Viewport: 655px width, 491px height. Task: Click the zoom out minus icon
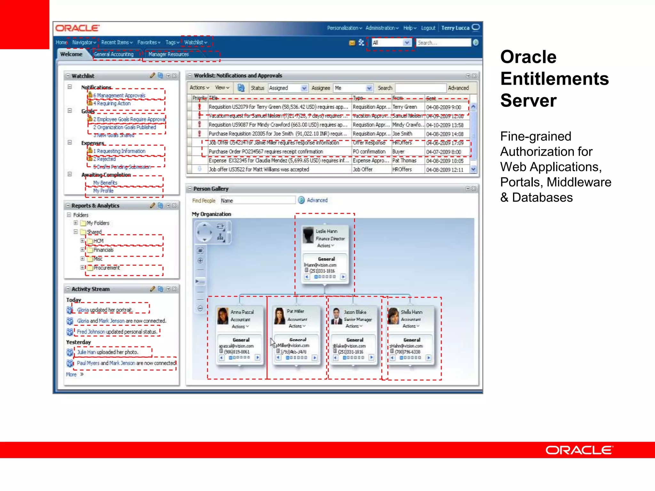(x=200, y=308)
